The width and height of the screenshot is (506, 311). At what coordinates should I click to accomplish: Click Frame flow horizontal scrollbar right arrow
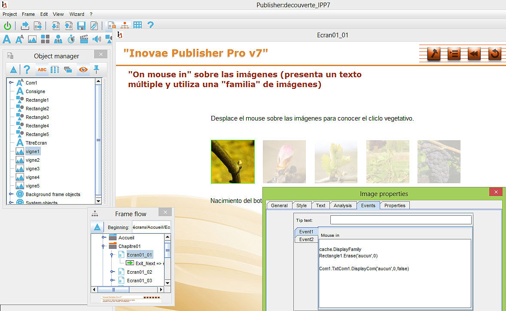(161, 290)
